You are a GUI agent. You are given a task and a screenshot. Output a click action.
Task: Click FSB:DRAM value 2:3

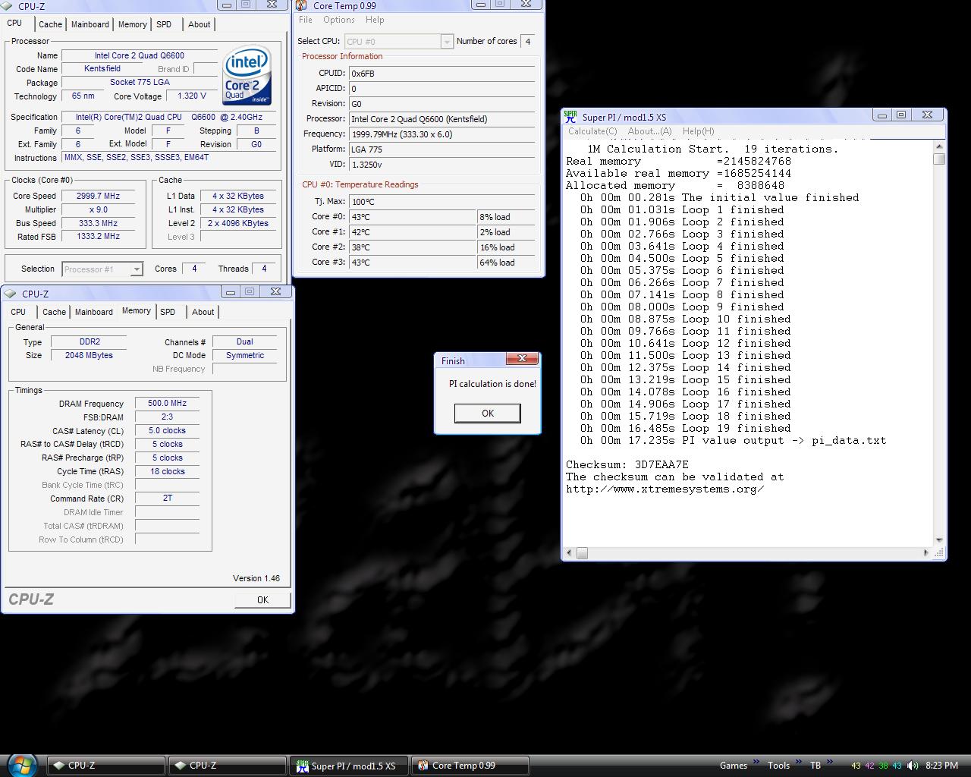(x=167, y=417)
